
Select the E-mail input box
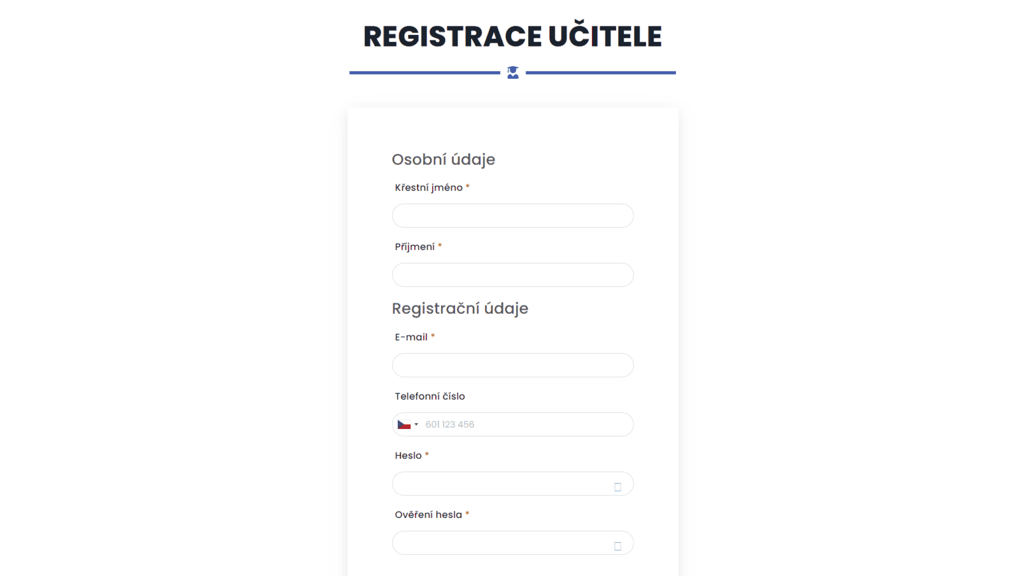pos(512,365)
